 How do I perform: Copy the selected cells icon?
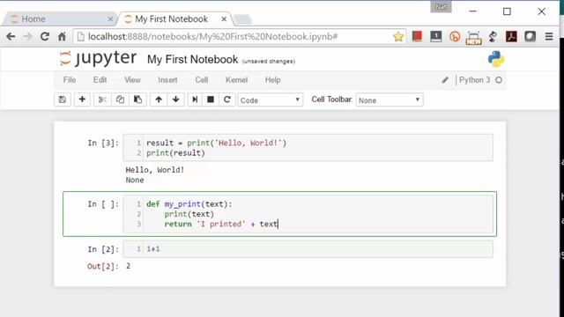click(120, 100)
